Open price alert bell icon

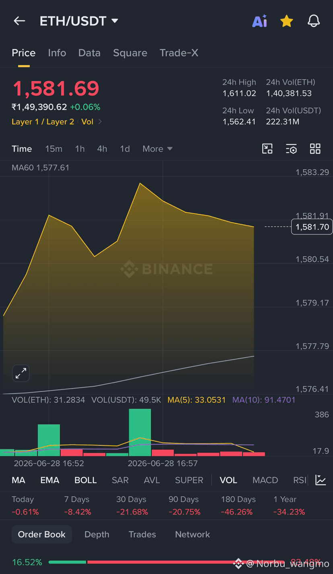pos(314,21)
